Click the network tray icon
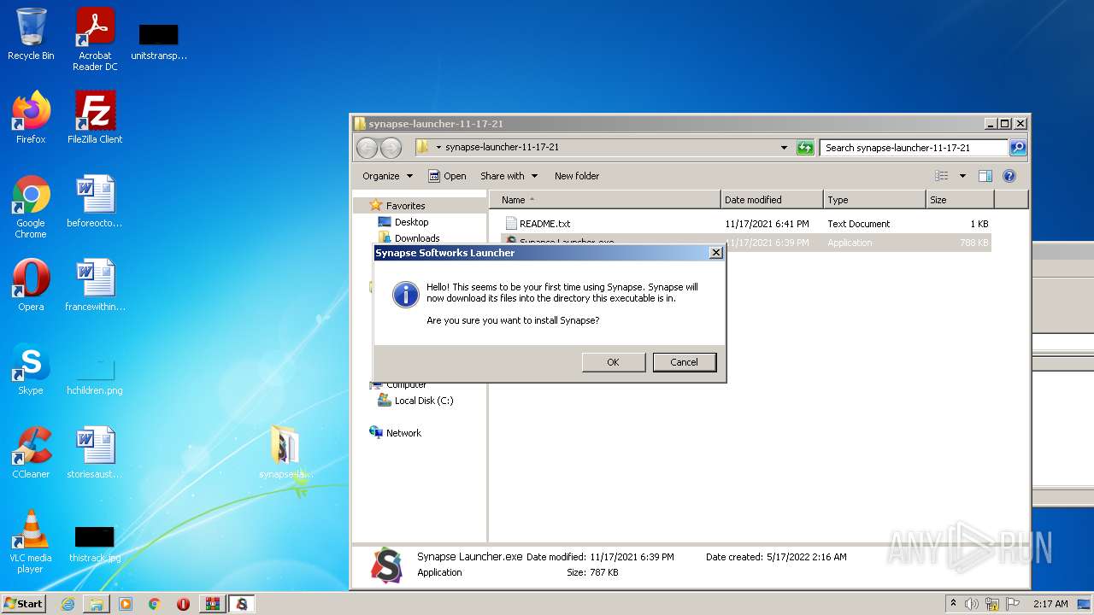This screenshot has height=615, width=1094. click(x=992, y=604)
